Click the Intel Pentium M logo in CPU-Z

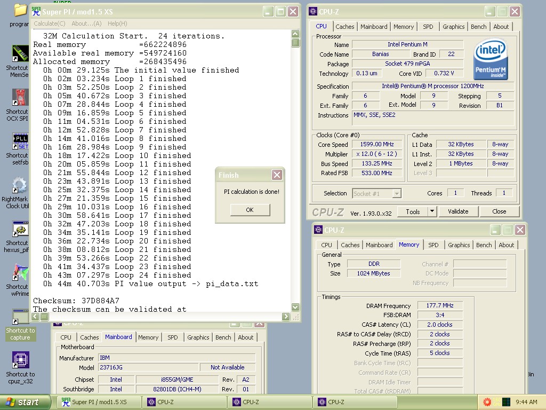click(491, 60)
